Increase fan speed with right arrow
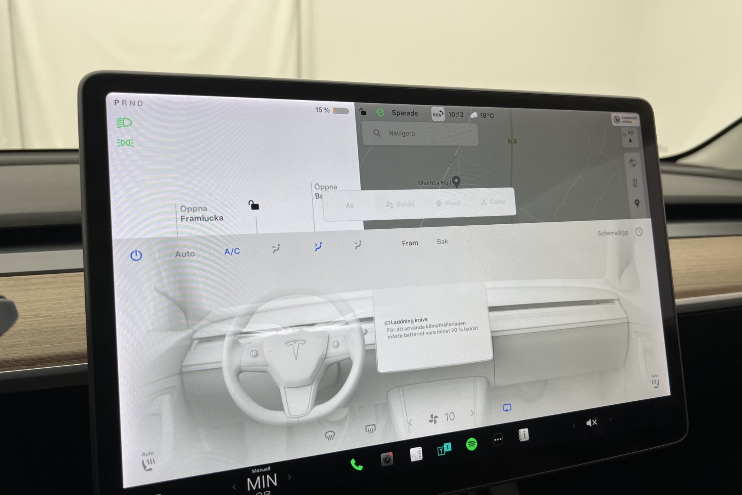Screen dimensions: 742x495 (x=472, y=413)
